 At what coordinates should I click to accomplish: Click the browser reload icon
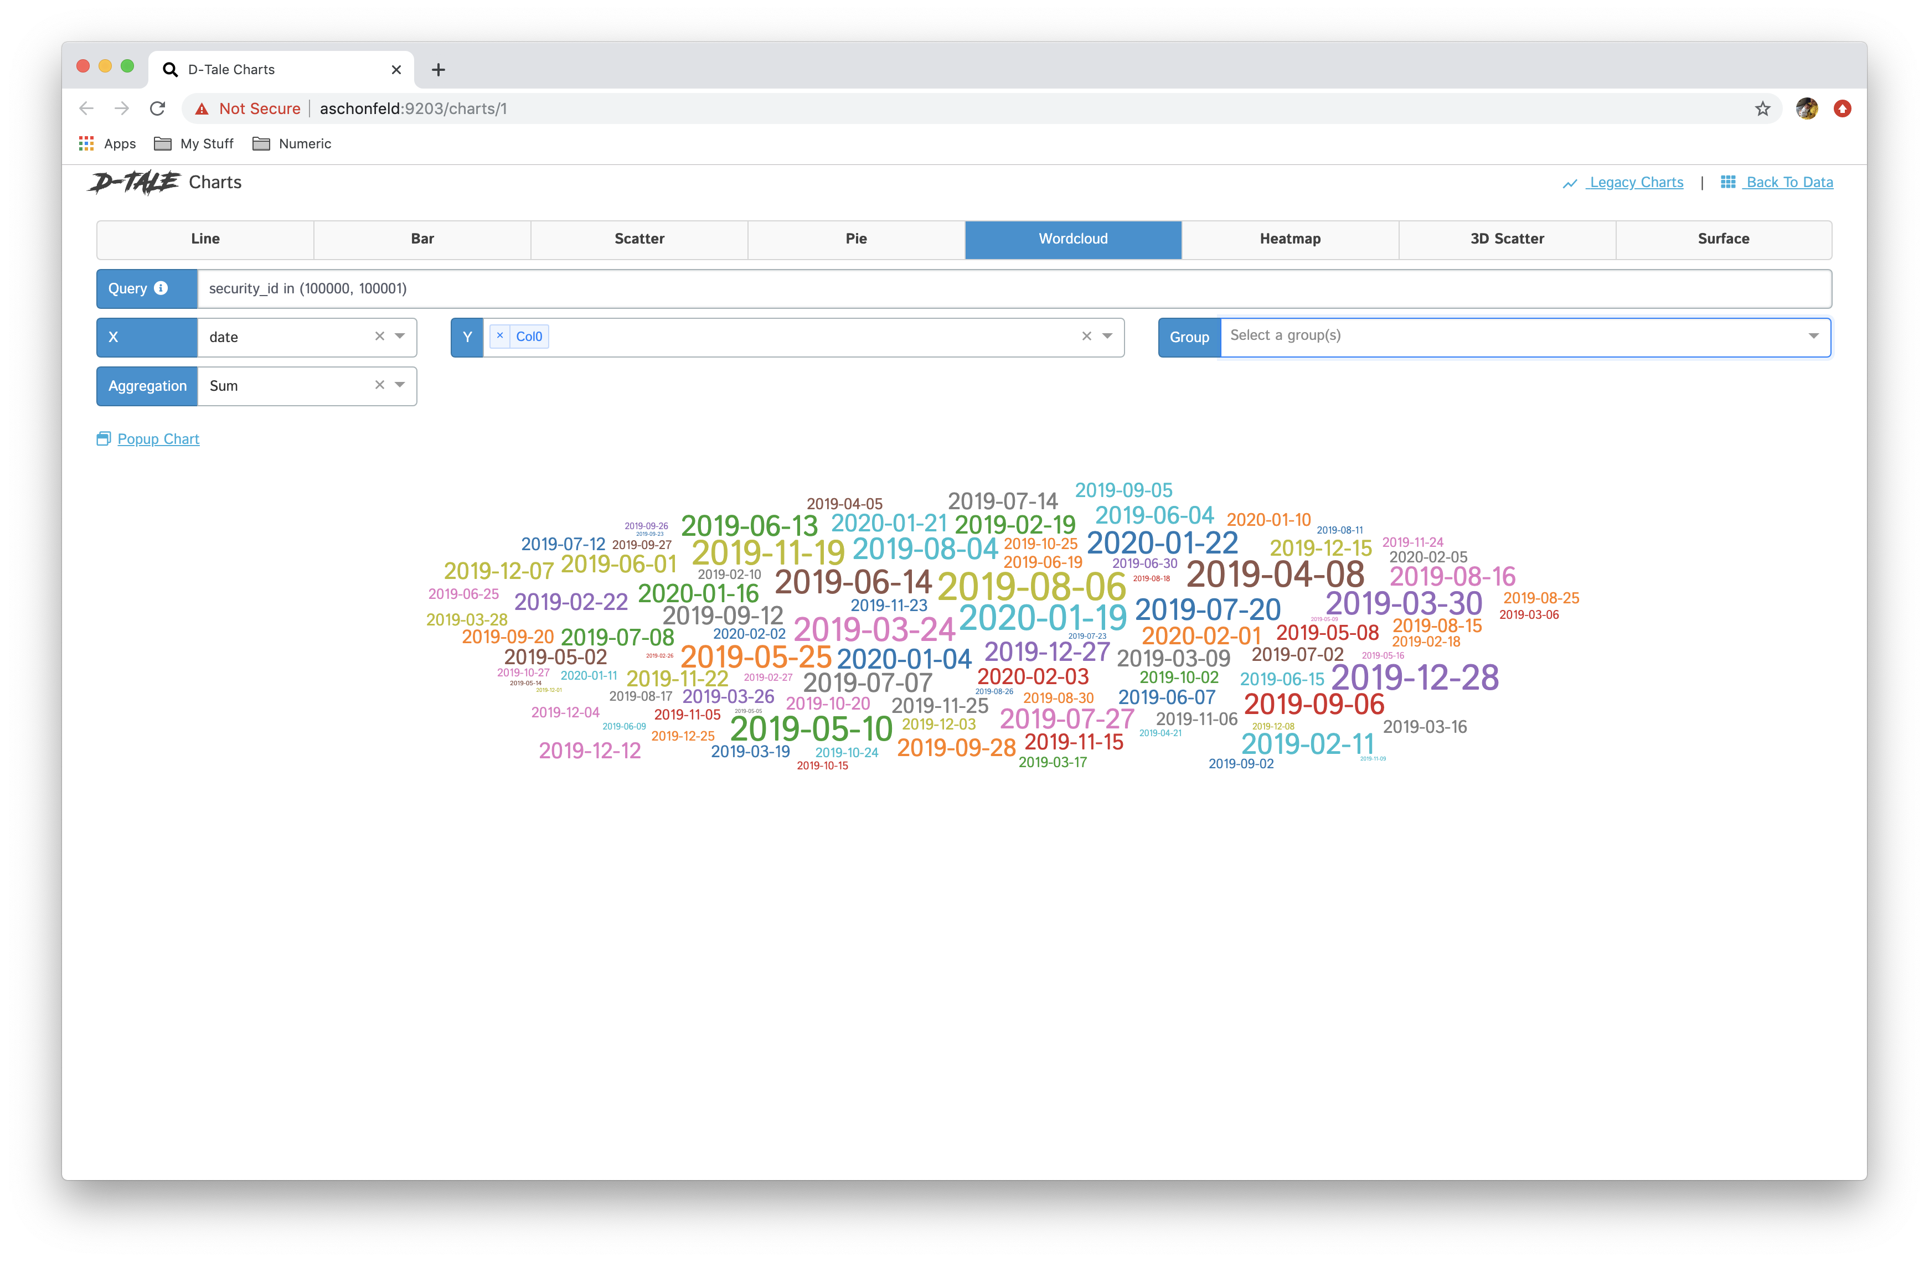(158, 108)
